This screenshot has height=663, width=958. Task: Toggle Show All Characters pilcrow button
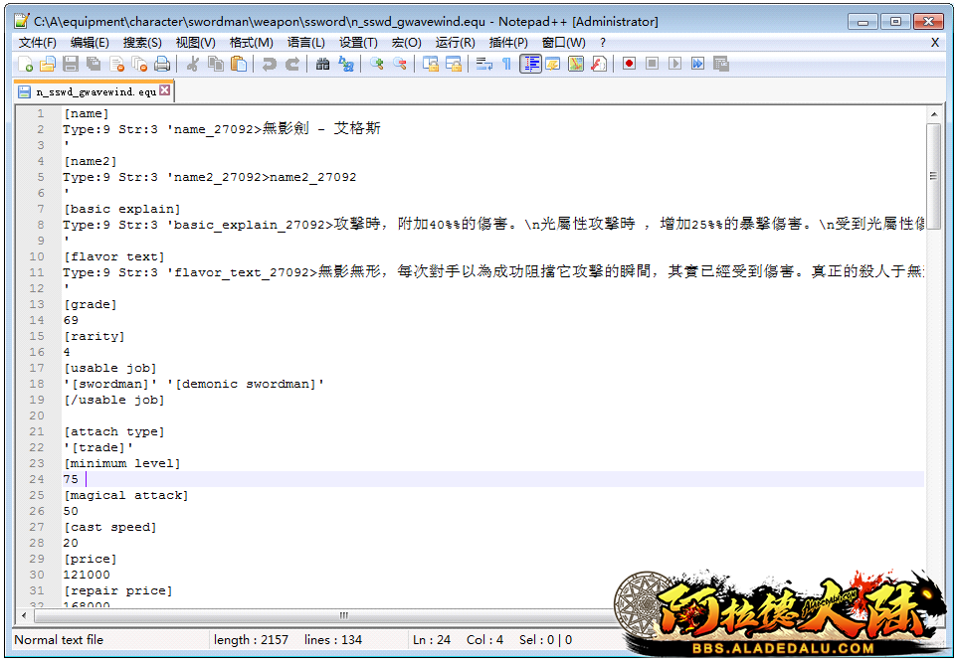[506, 65]
